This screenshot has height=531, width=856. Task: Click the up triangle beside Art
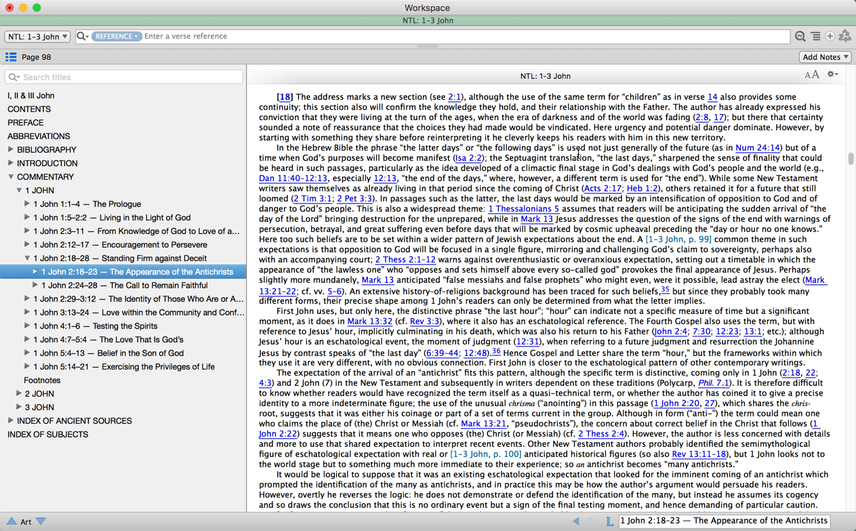pos(12,522)
